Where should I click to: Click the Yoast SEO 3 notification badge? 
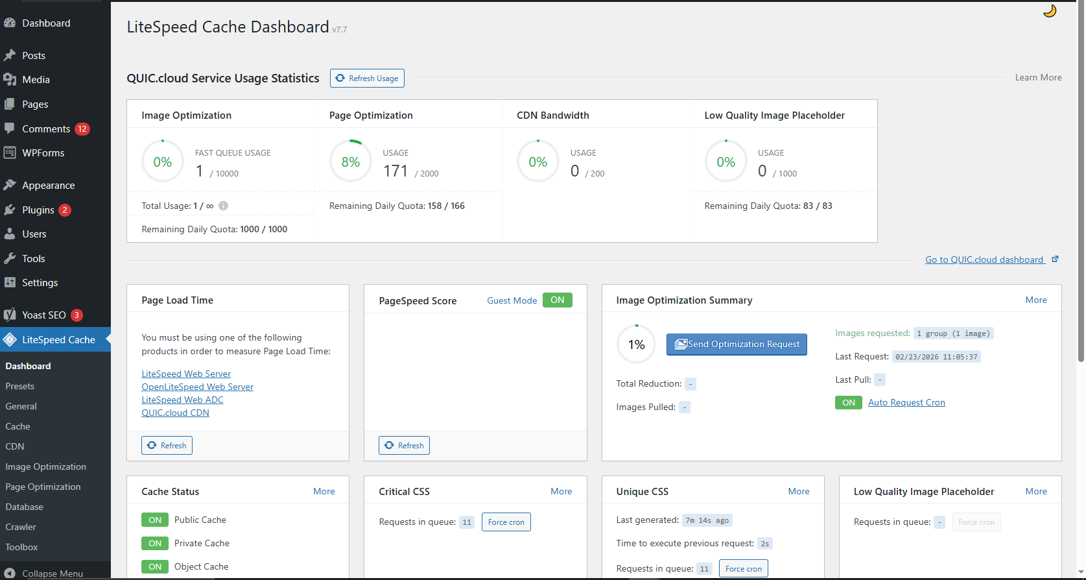click(77, 315)
